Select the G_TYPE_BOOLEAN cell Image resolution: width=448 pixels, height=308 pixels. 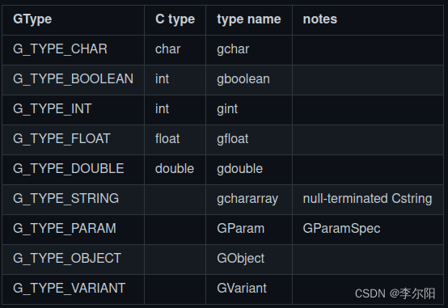point(73,80)
